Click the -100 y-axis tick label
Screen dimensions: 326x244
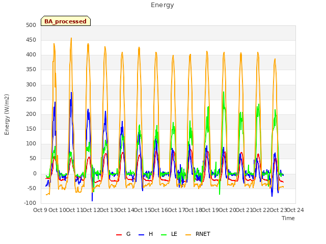(31, 203)
